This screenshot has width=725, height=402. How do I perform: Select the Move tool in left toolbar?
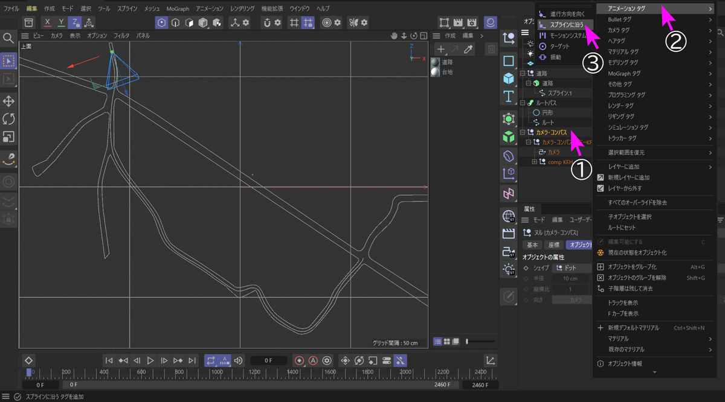pos(8,101)
